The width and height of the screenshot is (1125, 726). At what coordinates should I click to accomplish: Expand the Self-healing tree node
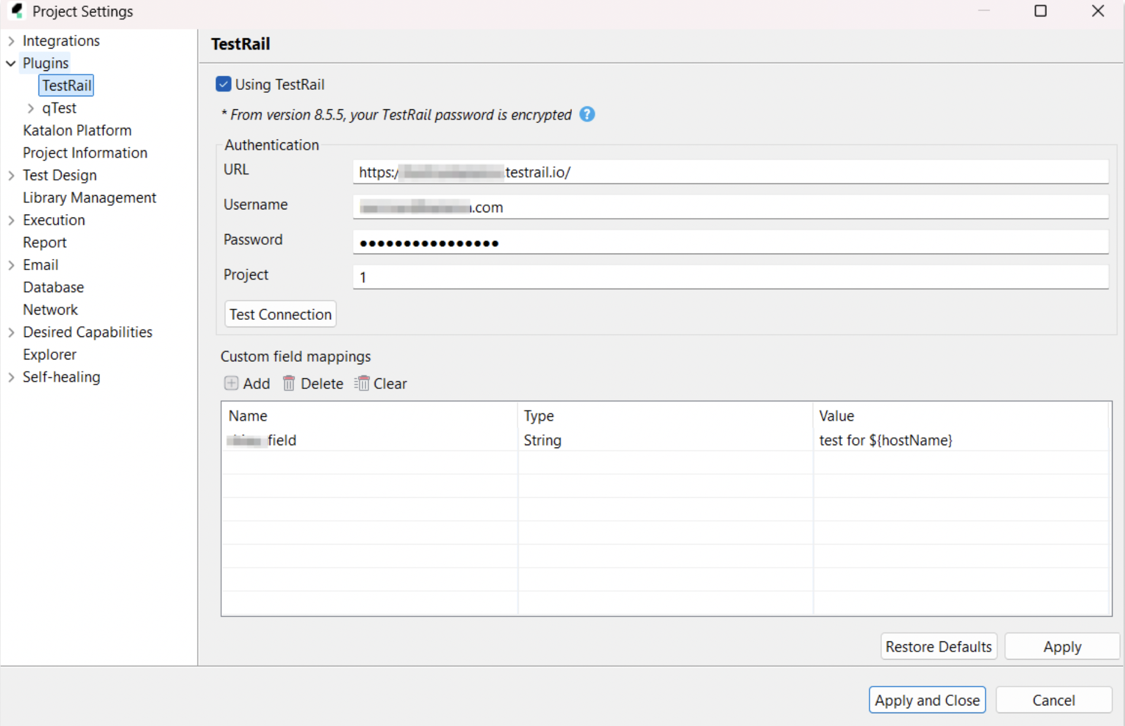tap(11, 377)
